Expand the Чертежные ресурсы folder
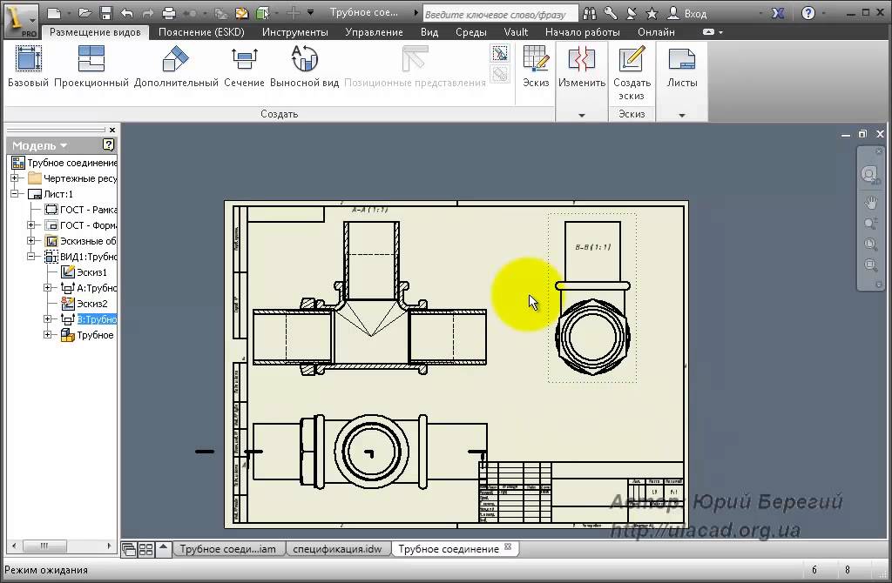892x583 pixels. (16, 178)
